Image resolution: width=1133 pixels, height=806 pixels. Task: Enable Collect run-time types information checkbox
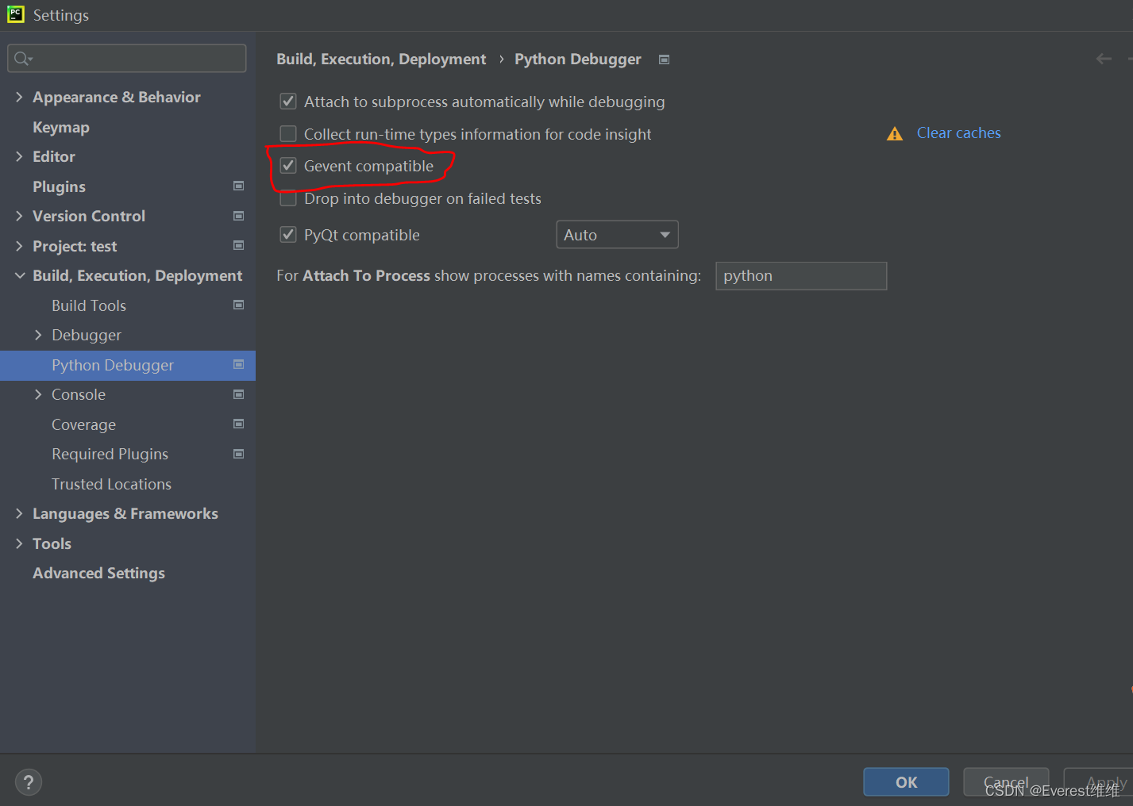click(x=288, y=133)
